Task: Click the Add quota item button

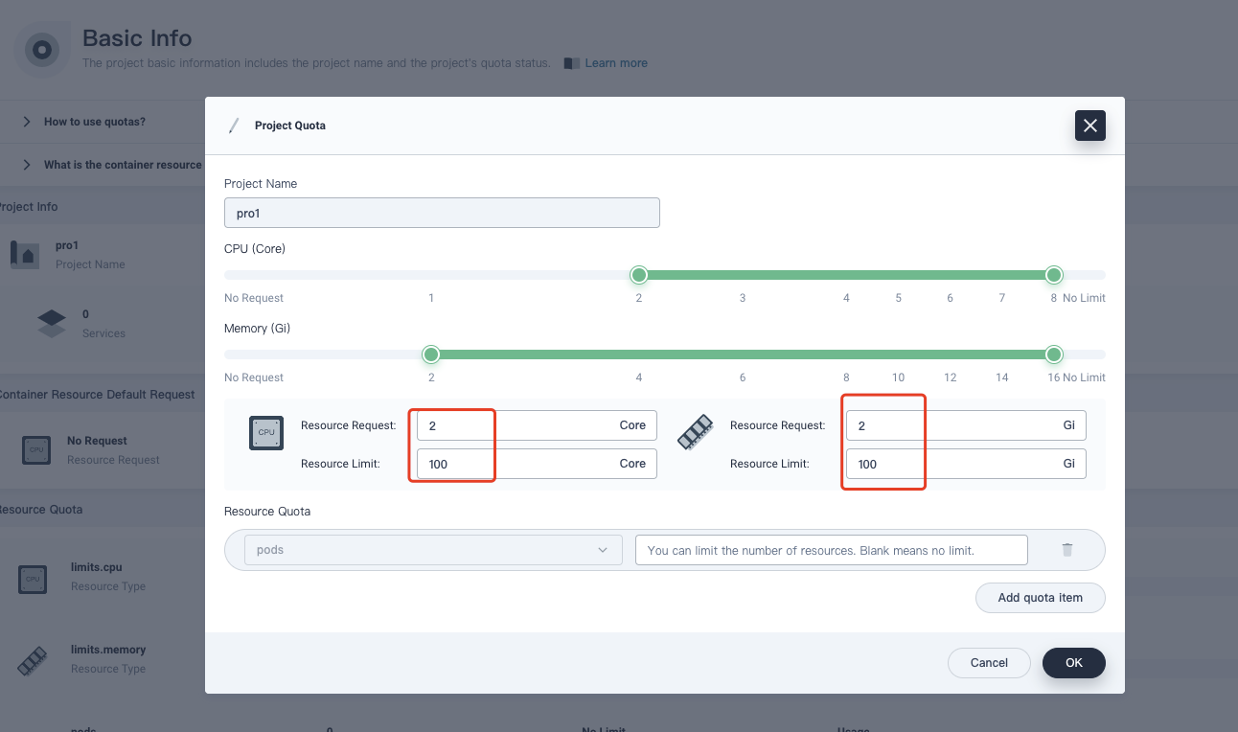Action: point(1040,597)
